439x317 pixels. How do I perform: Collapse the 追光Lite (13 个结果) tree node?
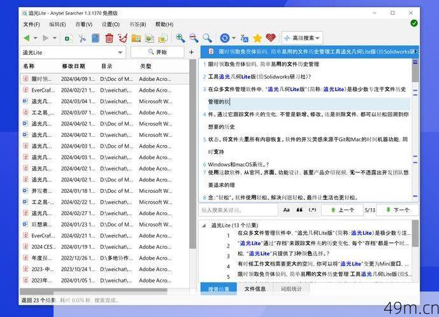click(204, 225)
